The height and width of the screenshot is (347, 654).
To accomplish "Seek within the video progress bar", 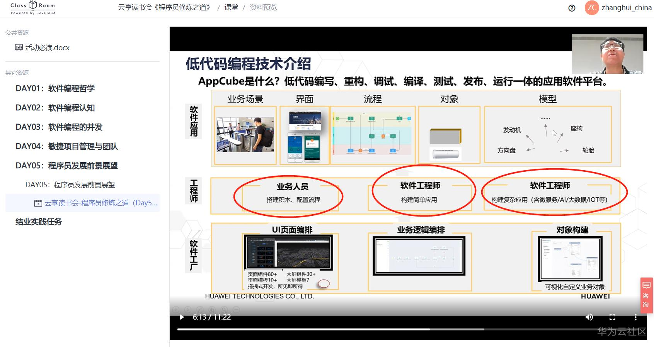I will [x=408, y=329].
